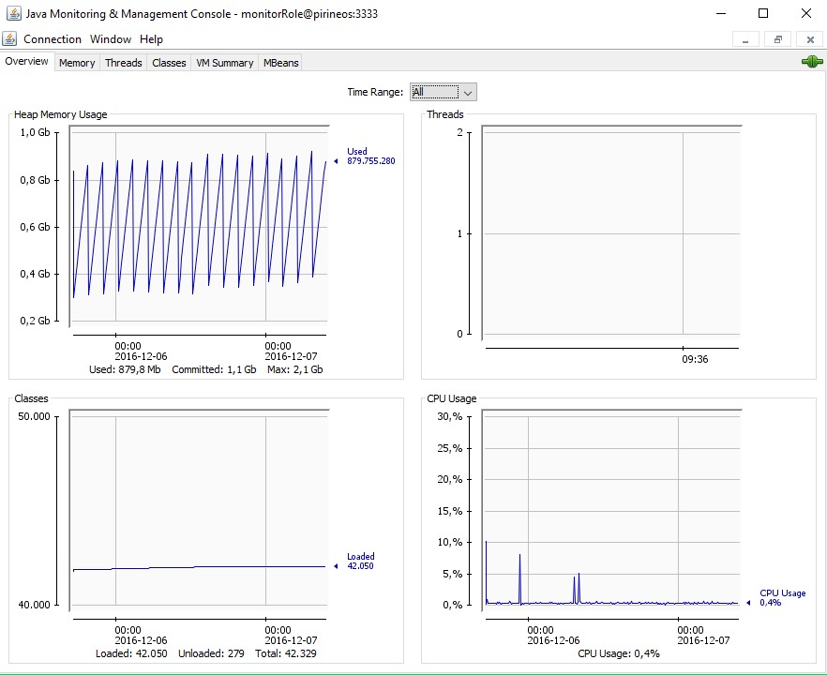
Task: Open the VM Summary tab
Action: (x=225, y=63)
